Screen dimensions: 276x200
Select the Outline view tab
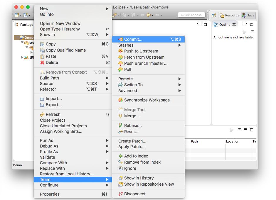[x=225, y=25]
